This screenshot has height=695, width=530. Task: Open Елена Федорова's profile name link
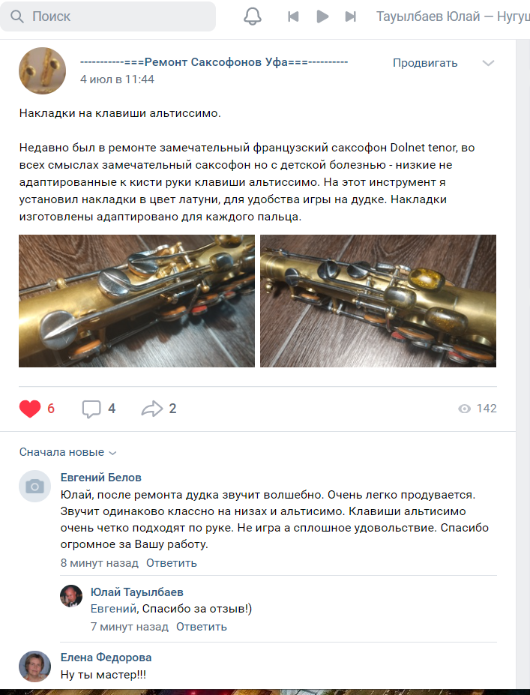106,658
